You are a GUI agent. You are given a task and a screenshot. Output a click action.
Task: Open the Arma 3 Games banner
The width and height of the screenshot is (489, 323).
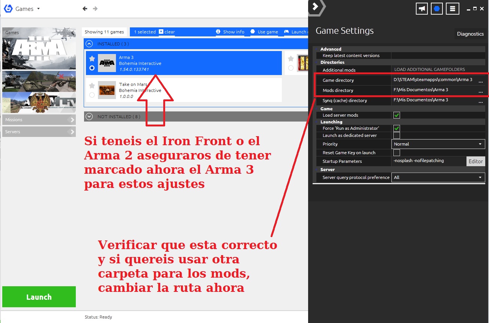pos(39,48)
